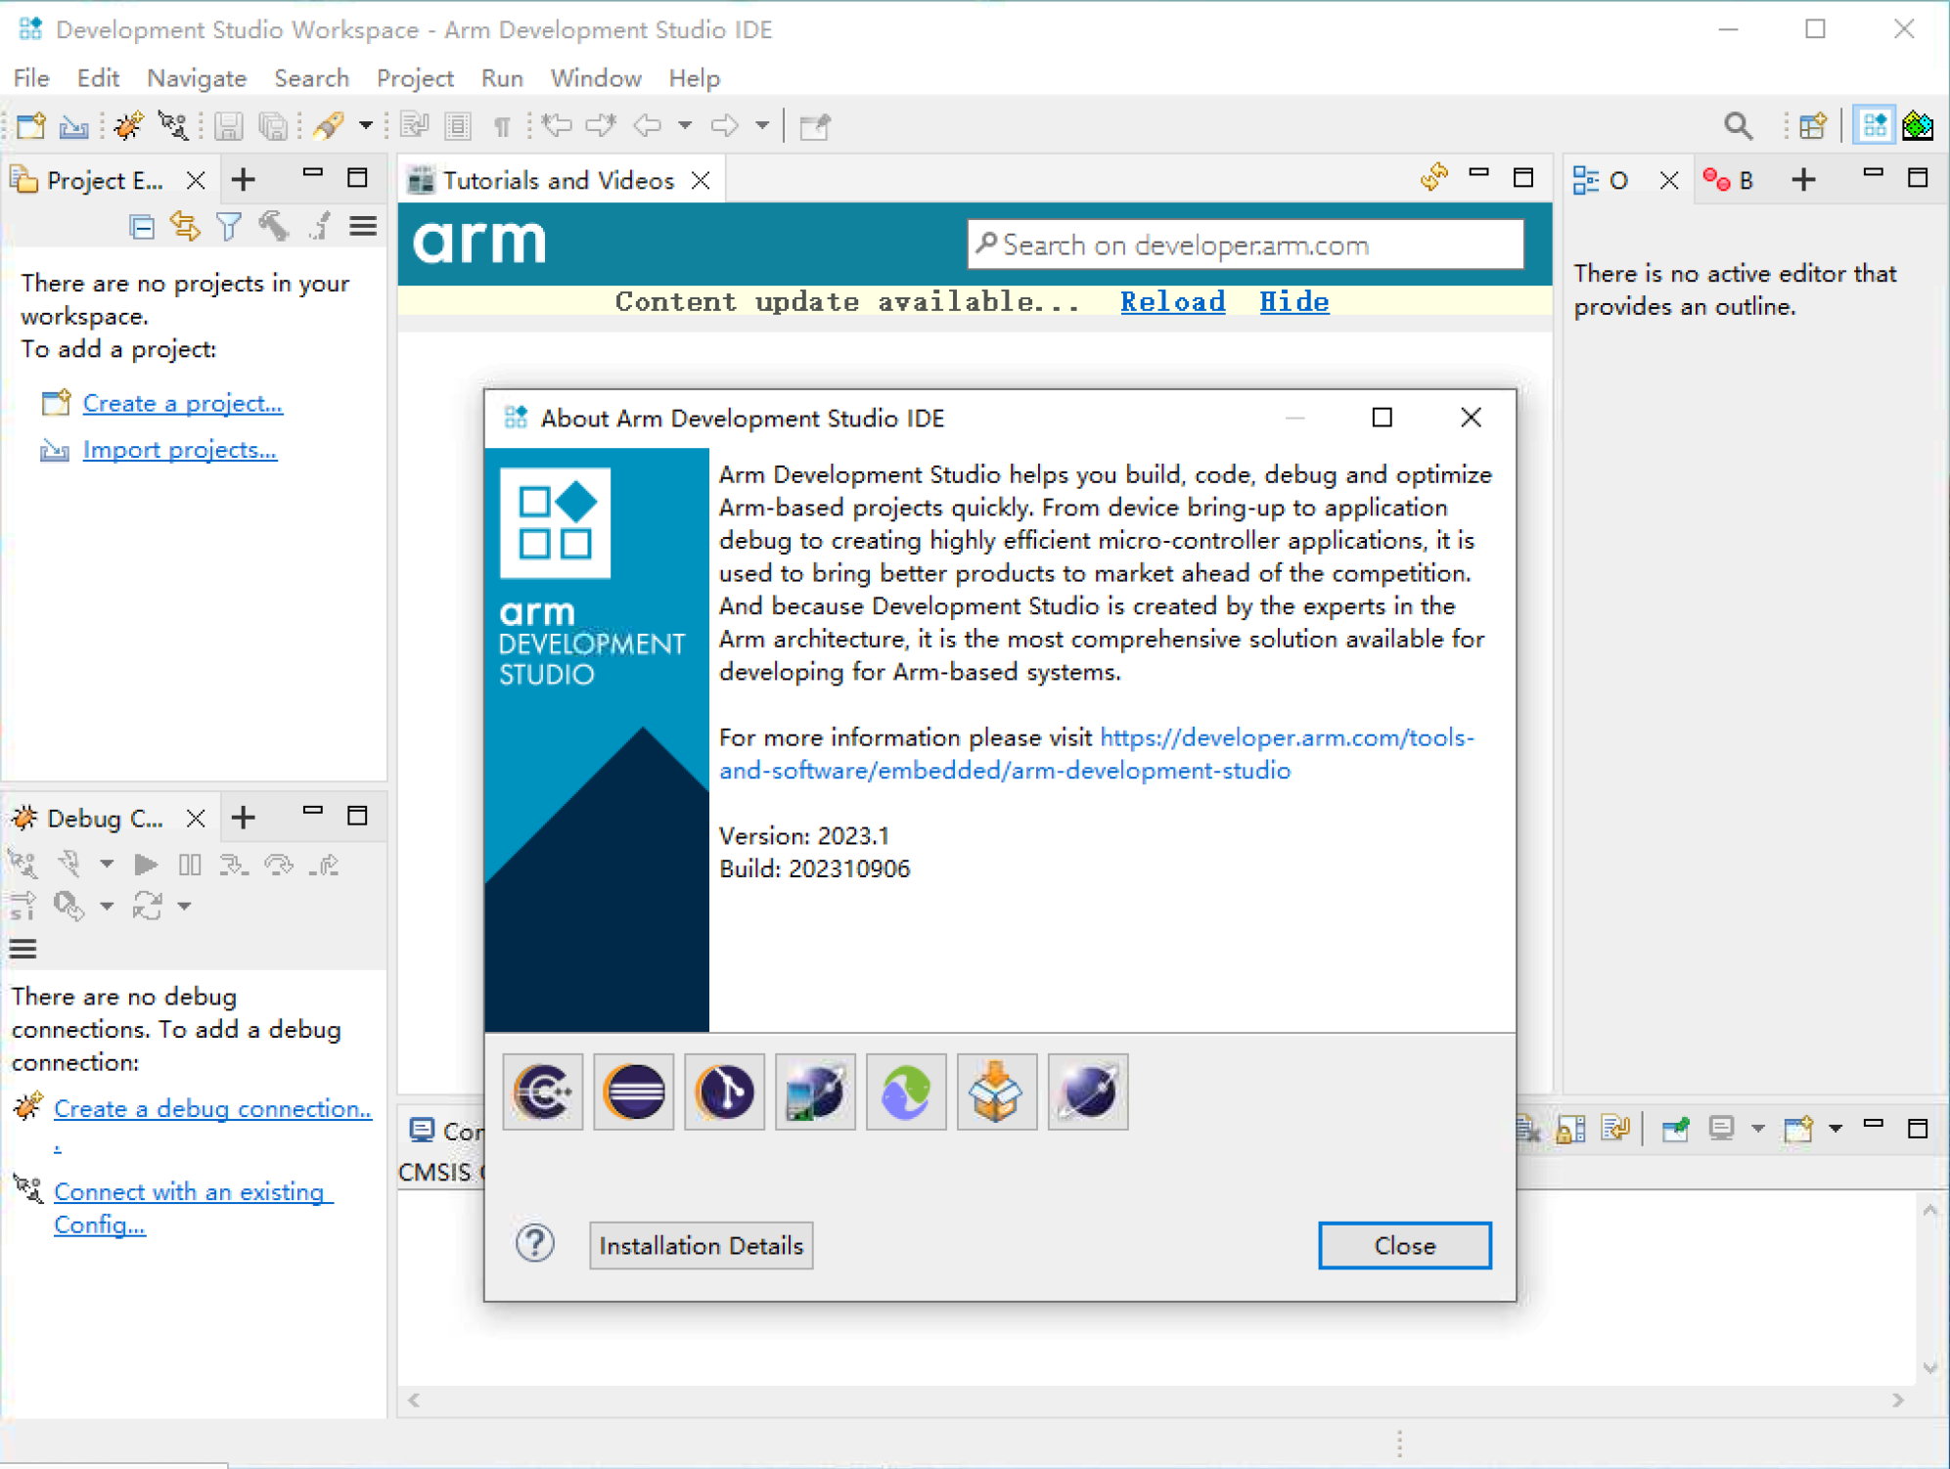Click the Step Over icon in Debug Control

(279, 865)
